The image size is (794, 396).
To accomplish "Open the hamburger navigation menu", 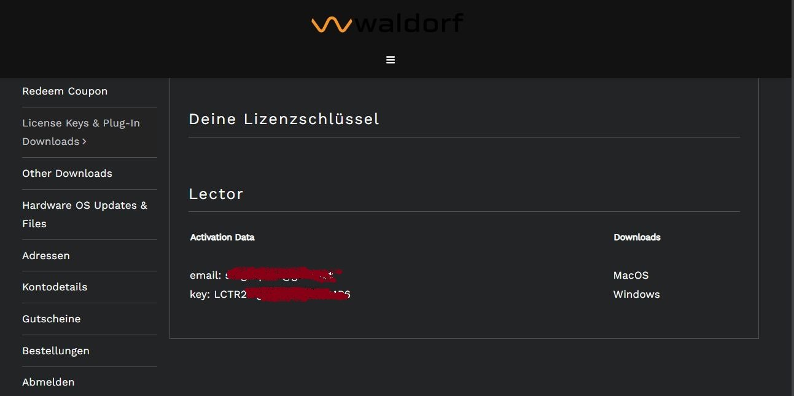I will click(391, 60).
